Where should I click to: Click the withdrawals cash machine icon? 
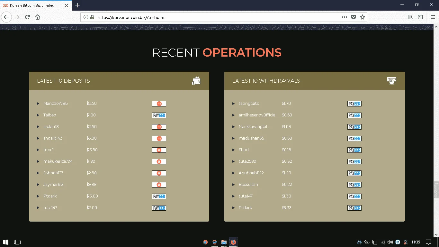point(392,81)
